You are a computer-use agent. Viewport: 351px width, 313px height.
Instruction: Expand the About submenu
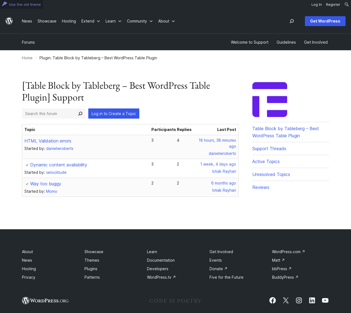[x=173, y=21]
